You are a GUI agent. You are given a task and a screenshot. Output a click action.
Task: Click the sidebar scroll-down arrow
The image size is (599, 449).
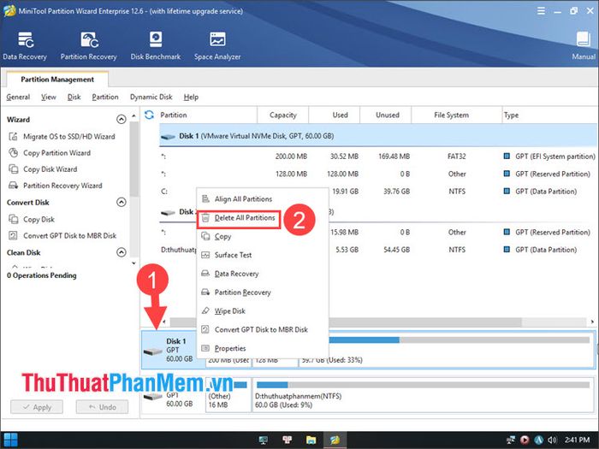(x=133, y=263)
